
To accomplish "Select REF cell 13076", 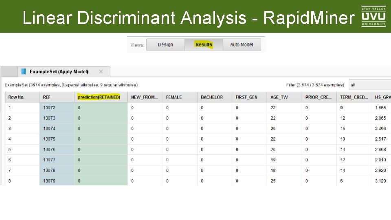I will (57, 150).
